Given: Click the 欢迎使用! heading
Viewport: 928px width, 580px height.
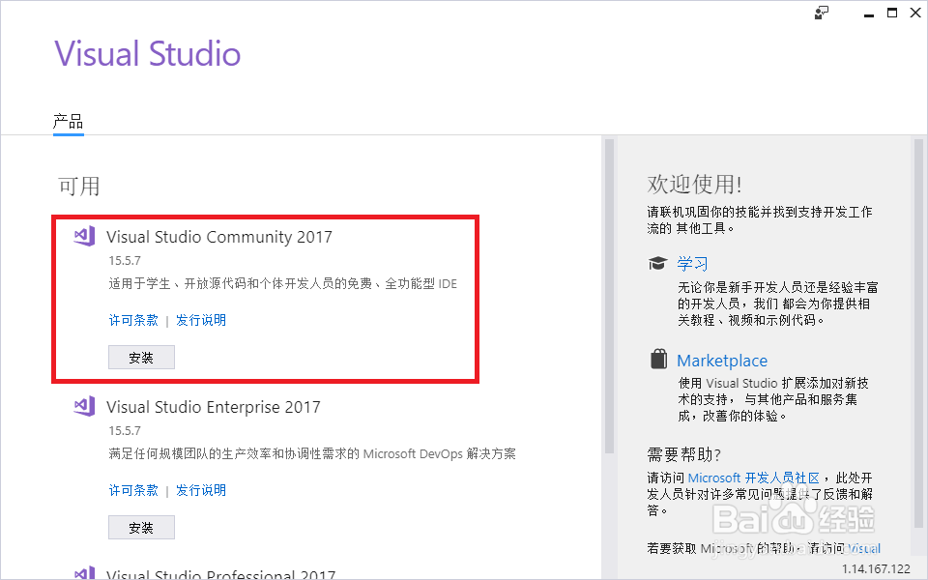Looking at the screenshot, I should point(694,184).
